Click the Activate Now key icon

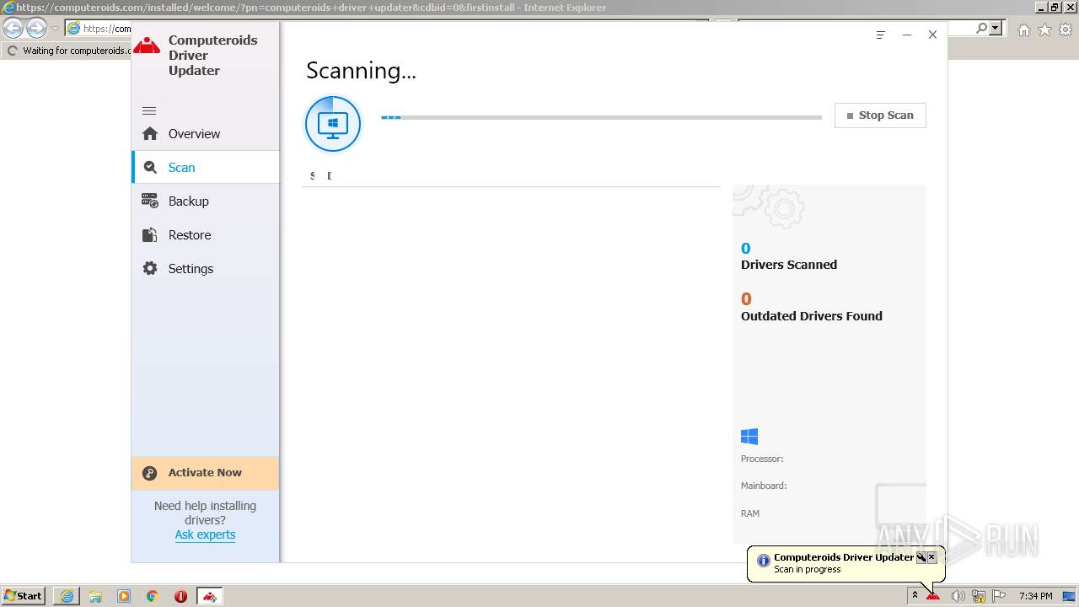[x=150, y=473]
